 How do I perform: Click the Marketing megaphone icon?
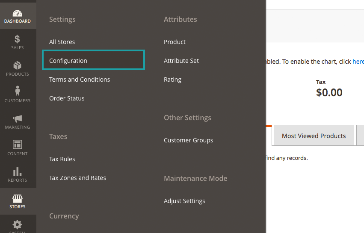pyautogui.click(x=18, y=118)
